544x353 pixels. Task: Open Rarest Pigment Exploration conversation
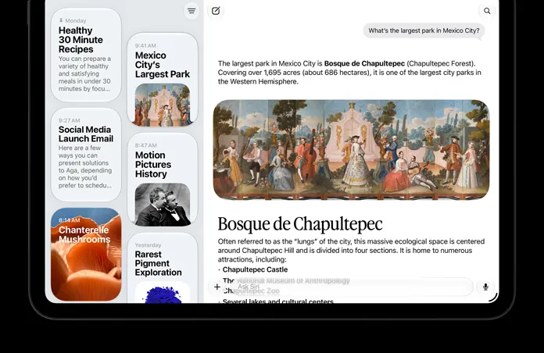(x=163, y=268)
